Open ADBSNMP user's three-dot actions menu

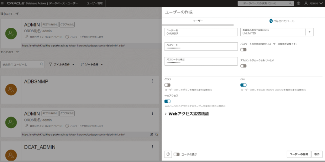point(152,81)
